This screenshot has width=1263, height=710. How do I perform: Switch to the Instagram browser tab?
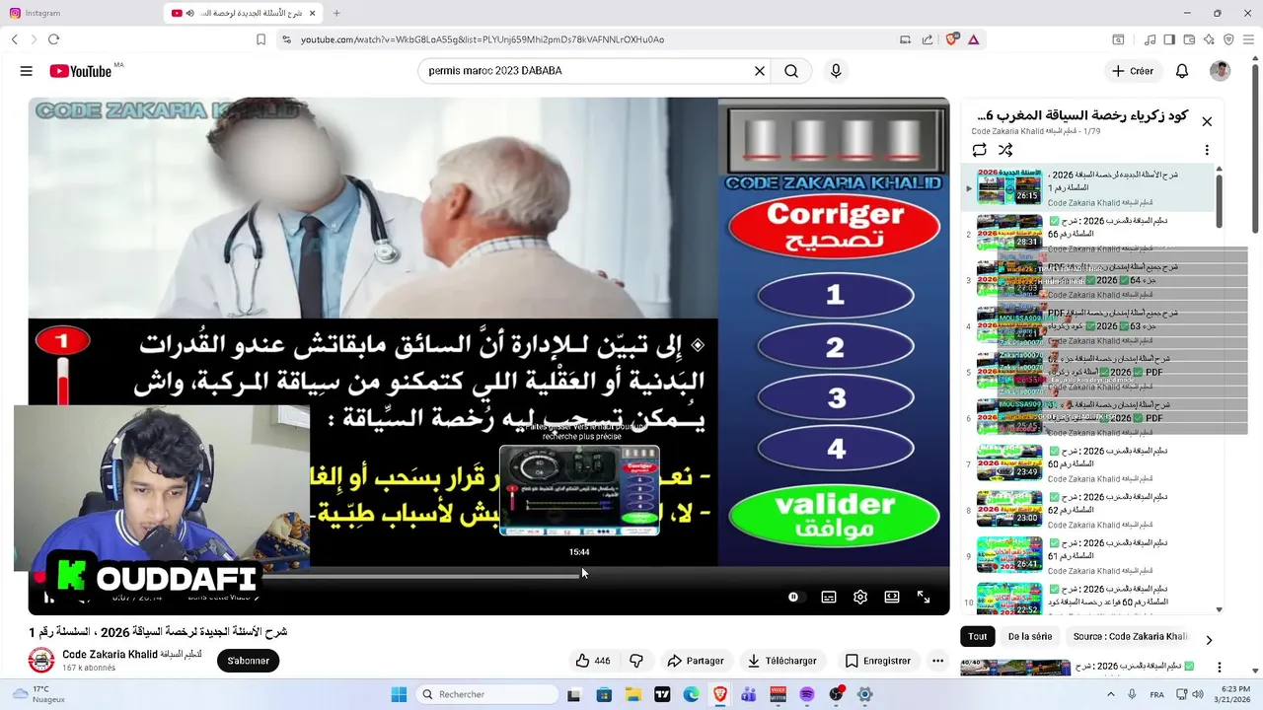79,13
